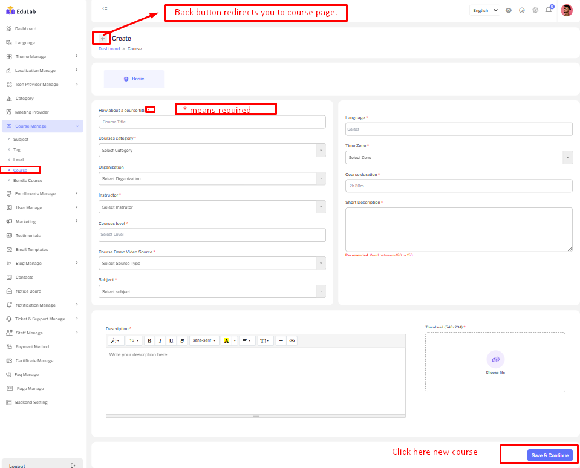Click the Save & Continue button
580x468 pixels.
[549, 455]
